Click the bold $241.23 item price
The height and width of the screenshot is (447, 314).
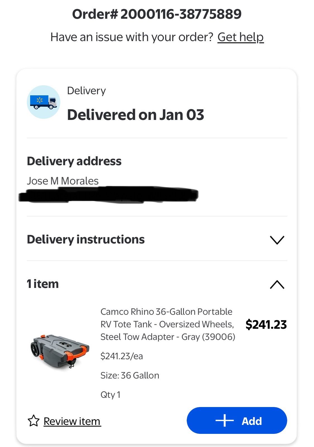pyautogui.click(x=266, y=325)
